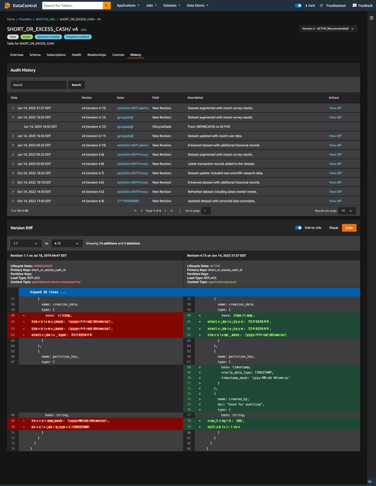Open the 4.13 target revision dropdown
The width and height of the screenshot is (376, 486).
pyautogui.click(x=67, y=243)
